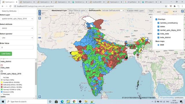Click the E zoom-to-extent map button

pos(40,18)
